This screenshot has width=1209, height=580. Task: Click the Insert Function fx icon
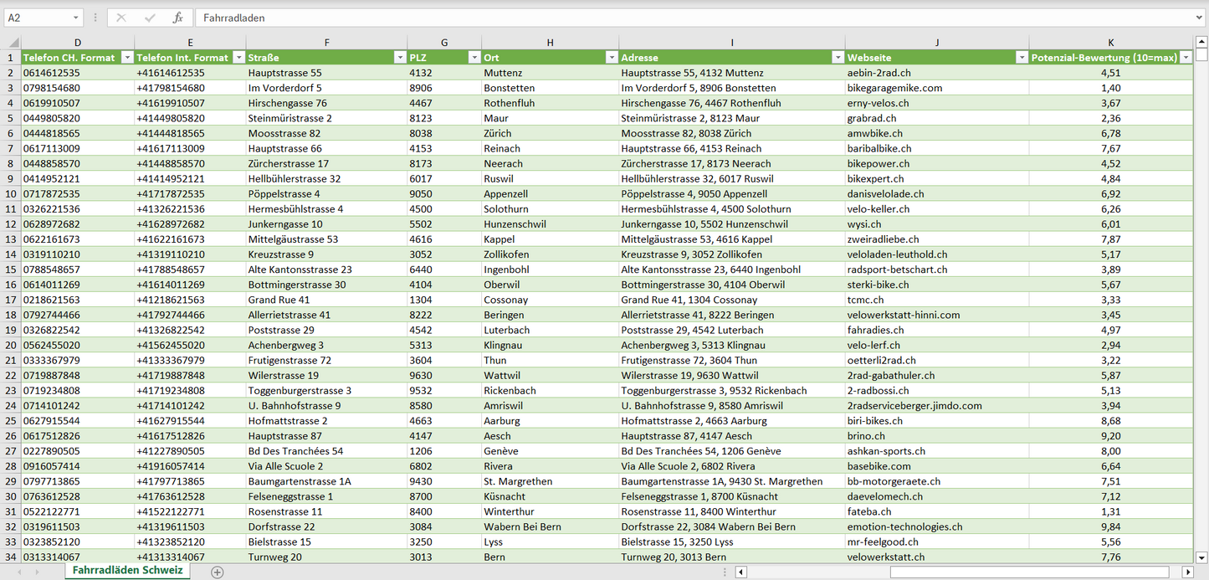pos(177,18)
